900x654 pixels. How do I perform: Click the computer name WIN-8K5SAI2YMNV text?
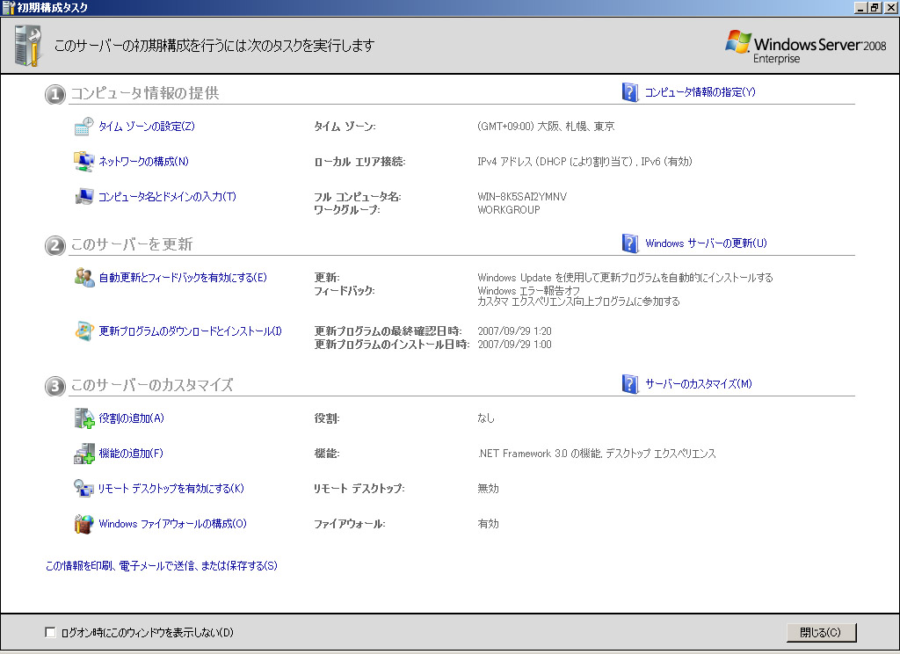point(522,196)
